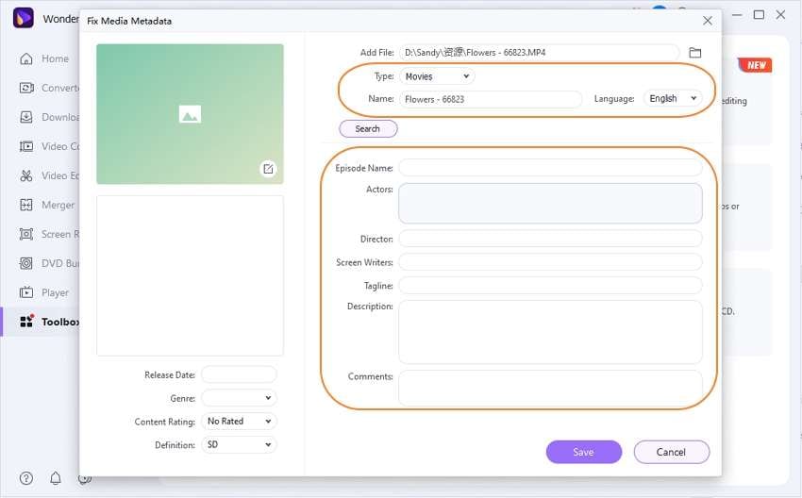This screenshot has width=802, height=498.
Task: Open the Video Compressor sidebar icon
Action: click(26, 146)
